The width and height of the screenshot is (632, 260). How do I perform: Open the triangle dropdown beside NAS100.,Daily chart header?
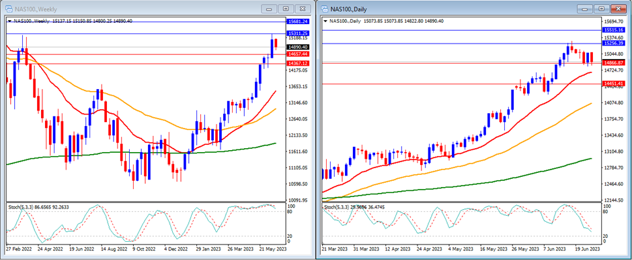tap(325, 21)
